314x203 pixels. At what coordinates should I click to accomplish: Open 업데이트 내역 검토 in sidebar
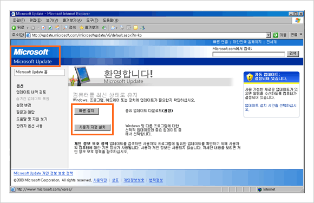(31, 92)
